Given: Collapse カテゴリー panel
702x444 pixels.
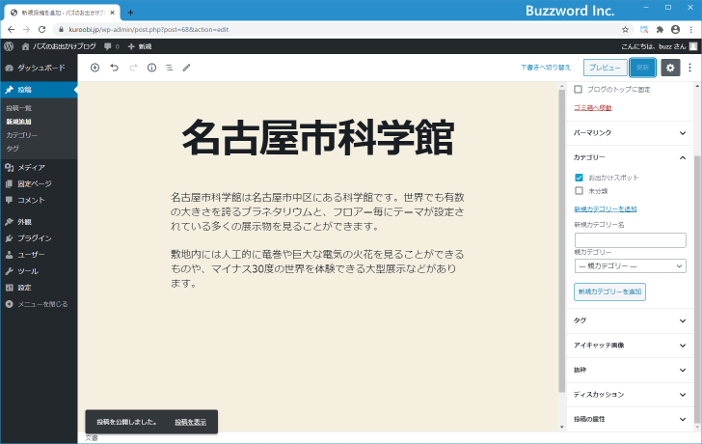Looking at the screenshot, I should click(630, 157).
